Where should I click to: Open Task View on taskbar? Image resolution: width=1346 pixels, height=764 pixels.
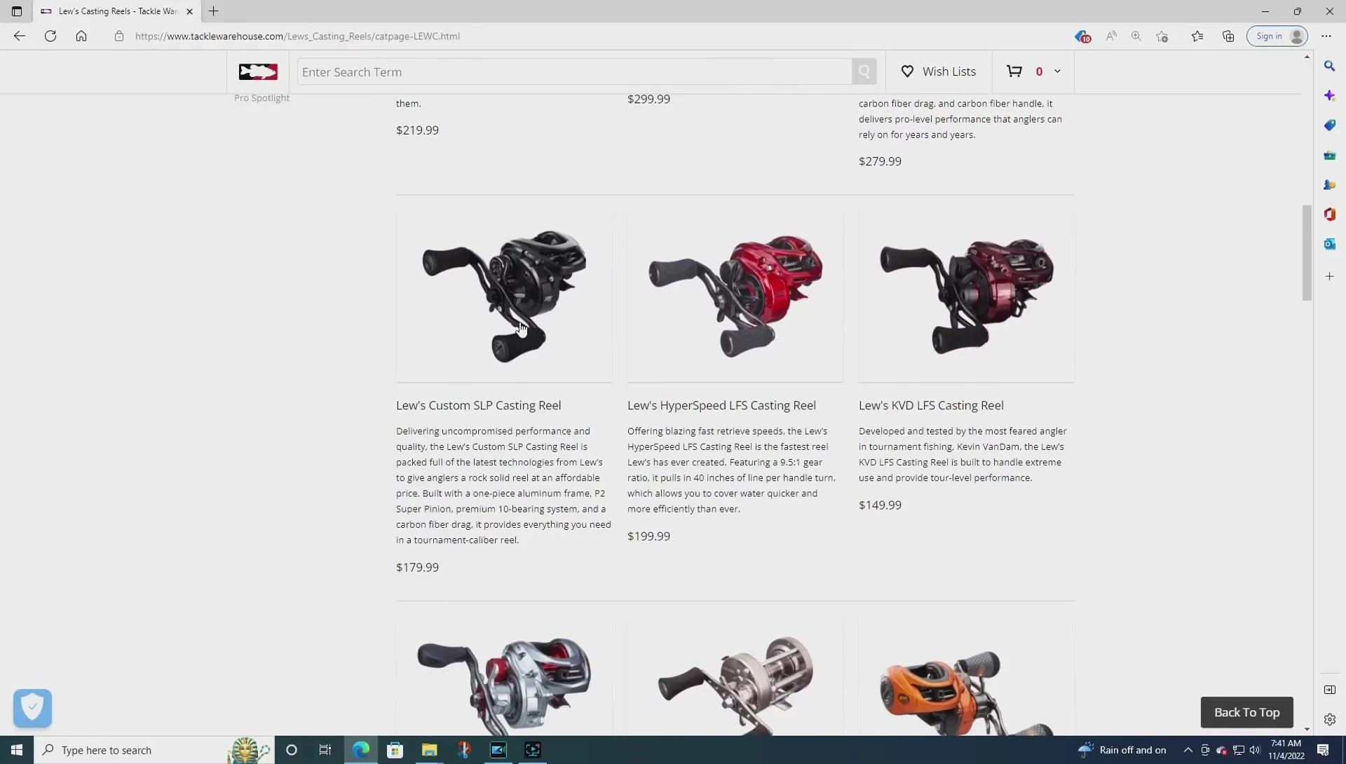pos(325,750)
